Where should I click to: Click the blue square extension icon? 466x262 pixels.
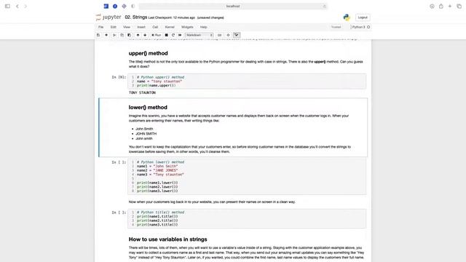click(x=106, y=6)
